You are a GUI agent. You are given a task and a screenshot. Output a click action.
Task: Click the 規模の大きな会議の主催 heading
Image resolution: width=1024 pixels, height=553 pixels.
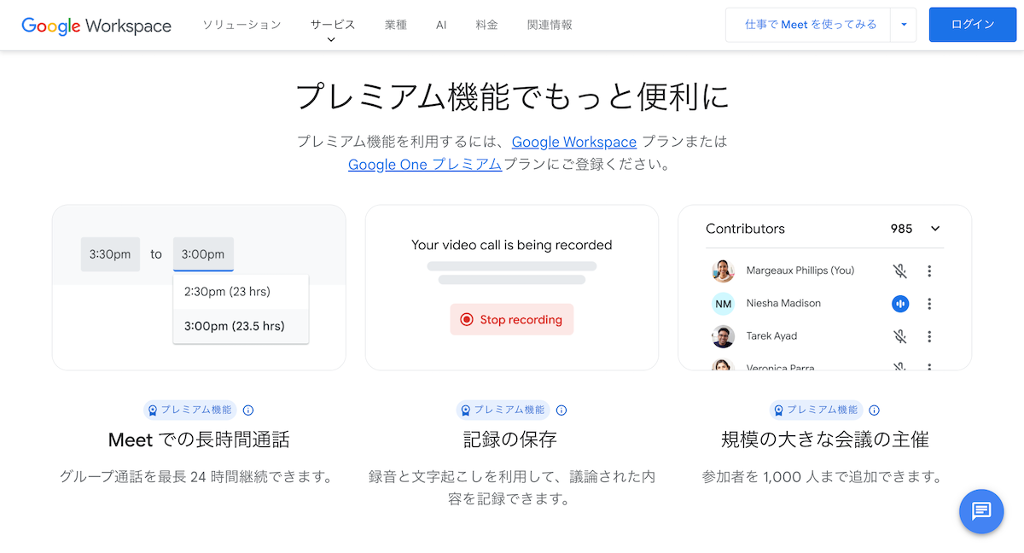(x=825, y=440)
